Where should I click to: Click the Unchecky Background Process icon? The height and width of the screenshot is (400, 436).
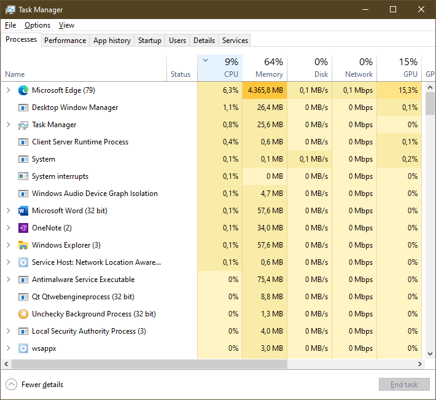(x=23, y=314)
